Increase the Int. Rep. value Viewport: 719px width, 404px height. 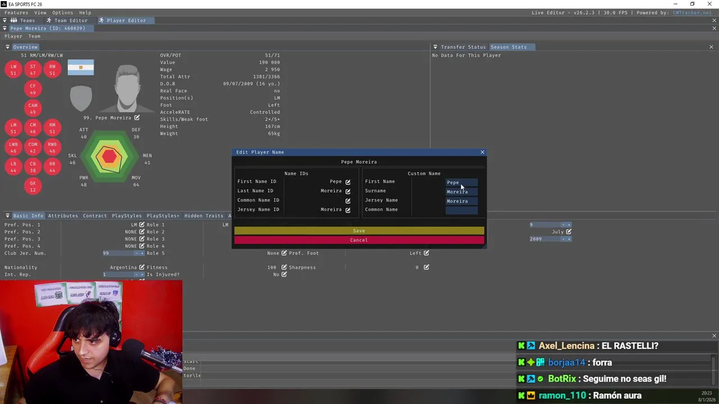[142, 274]
